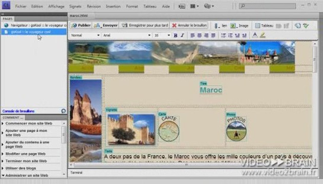The image size is (323, 184).
Task: Click the insert-row icon next to Tableau
Action: tap(279, 26)
